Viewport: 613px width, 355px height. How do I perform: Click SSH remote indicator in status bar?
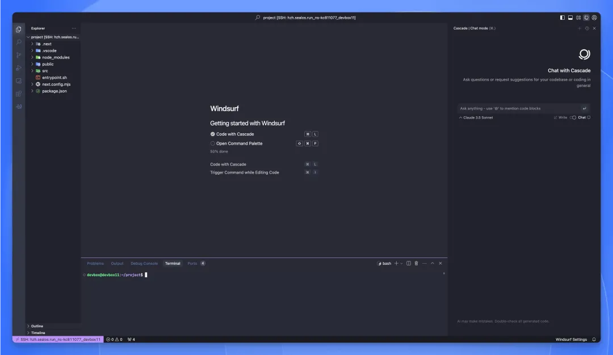coord(58,339)
